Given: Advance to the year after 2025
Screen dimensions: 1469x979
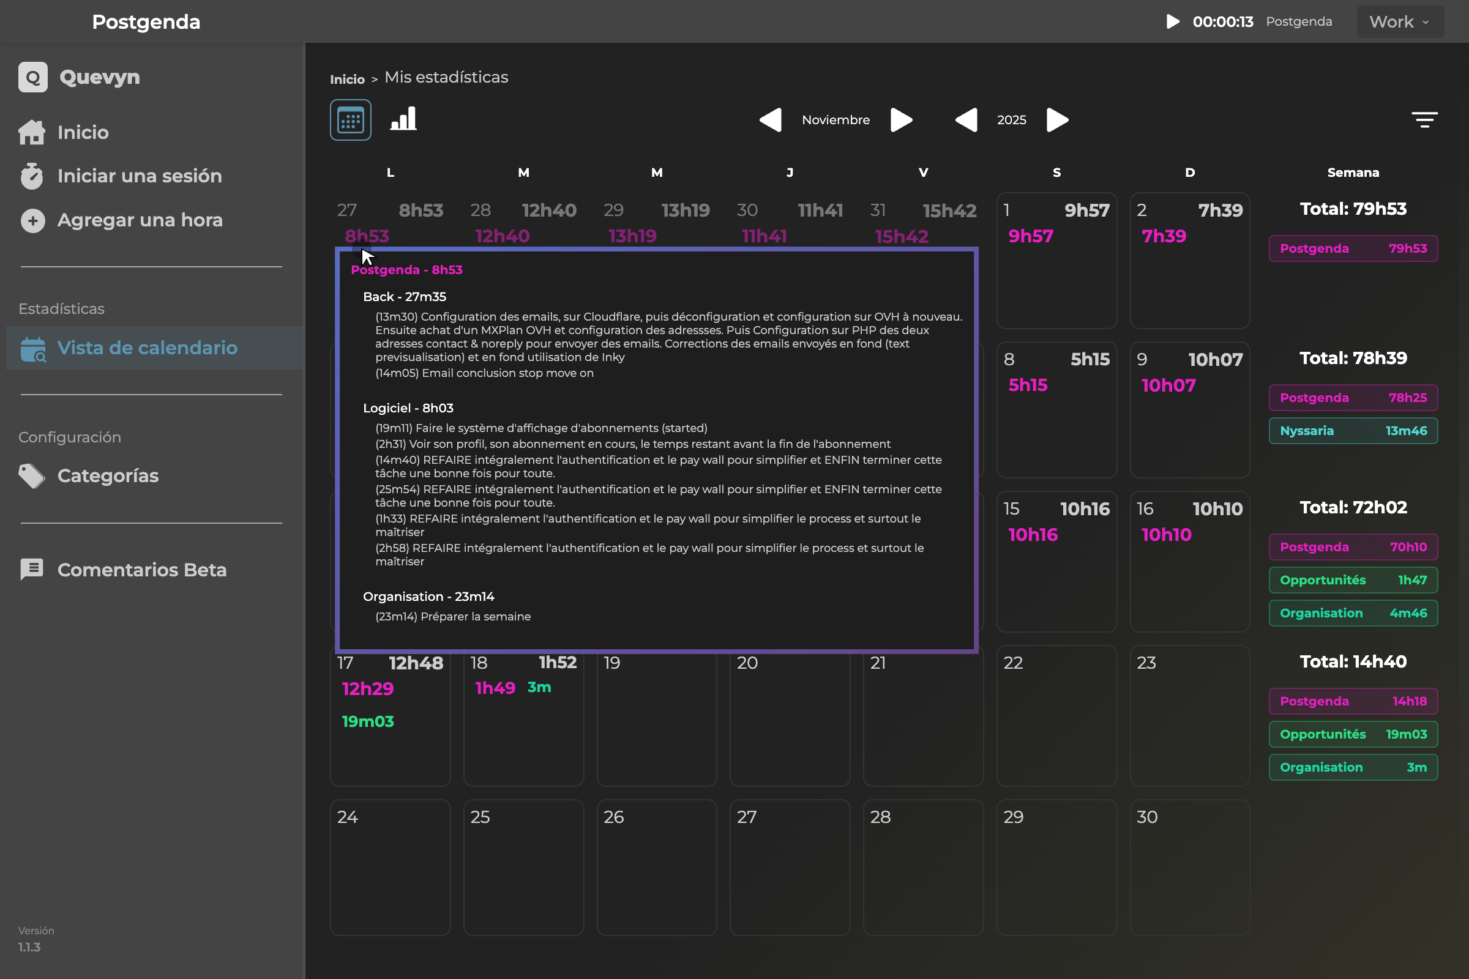Looking at the screenshot, I should [1058, 120].
